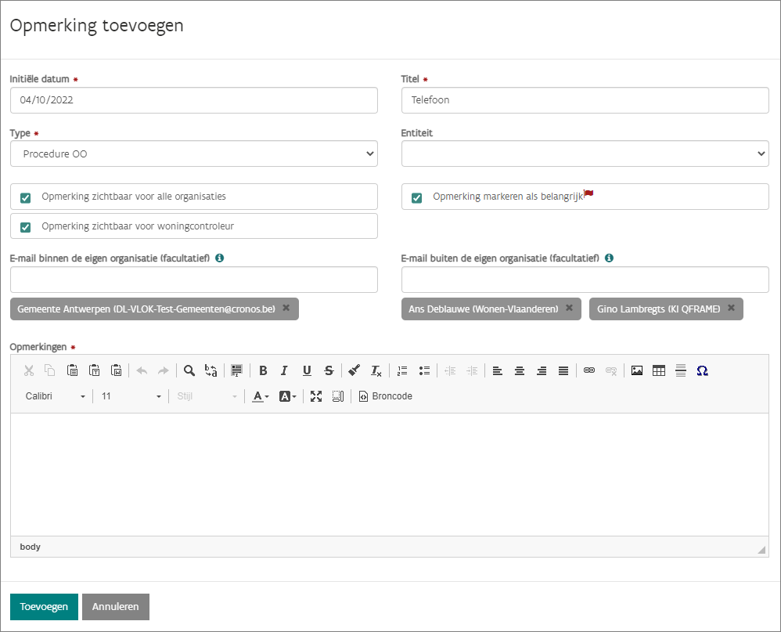
Task: Insert a table in the editor
Action: 659,371
